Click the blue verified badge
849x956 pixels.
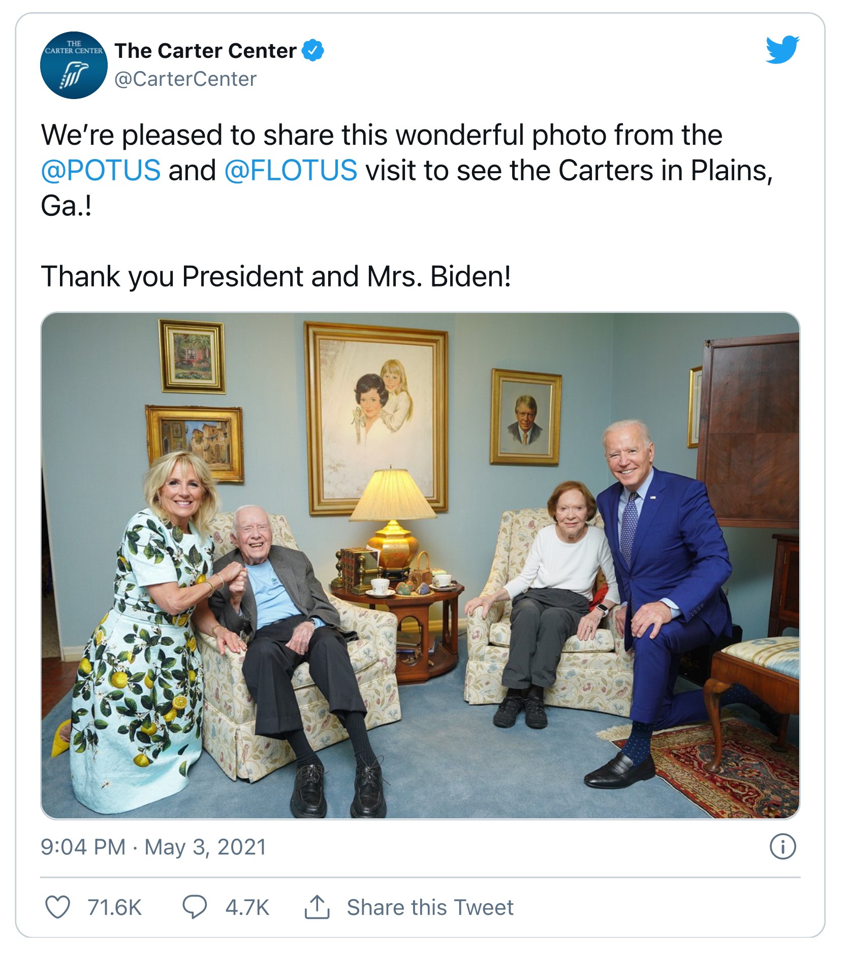(313, 50)
